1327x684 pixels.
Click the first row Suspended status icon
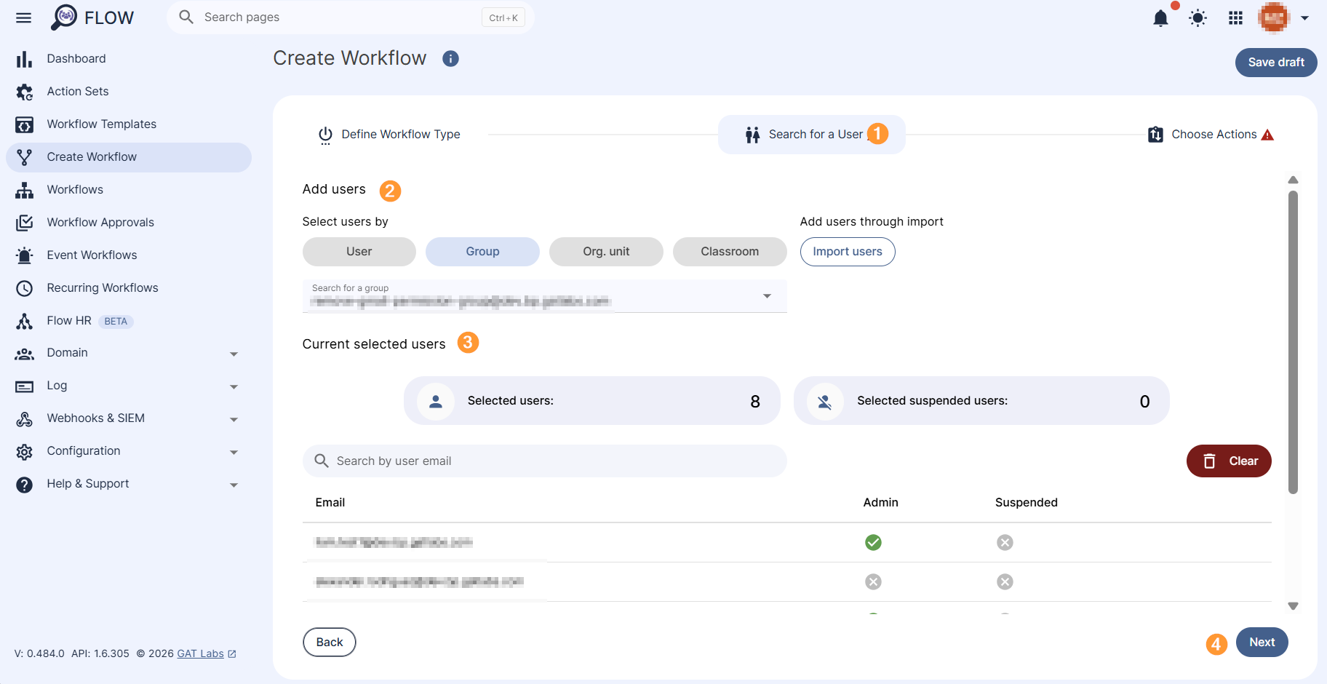pos(1005,542)
